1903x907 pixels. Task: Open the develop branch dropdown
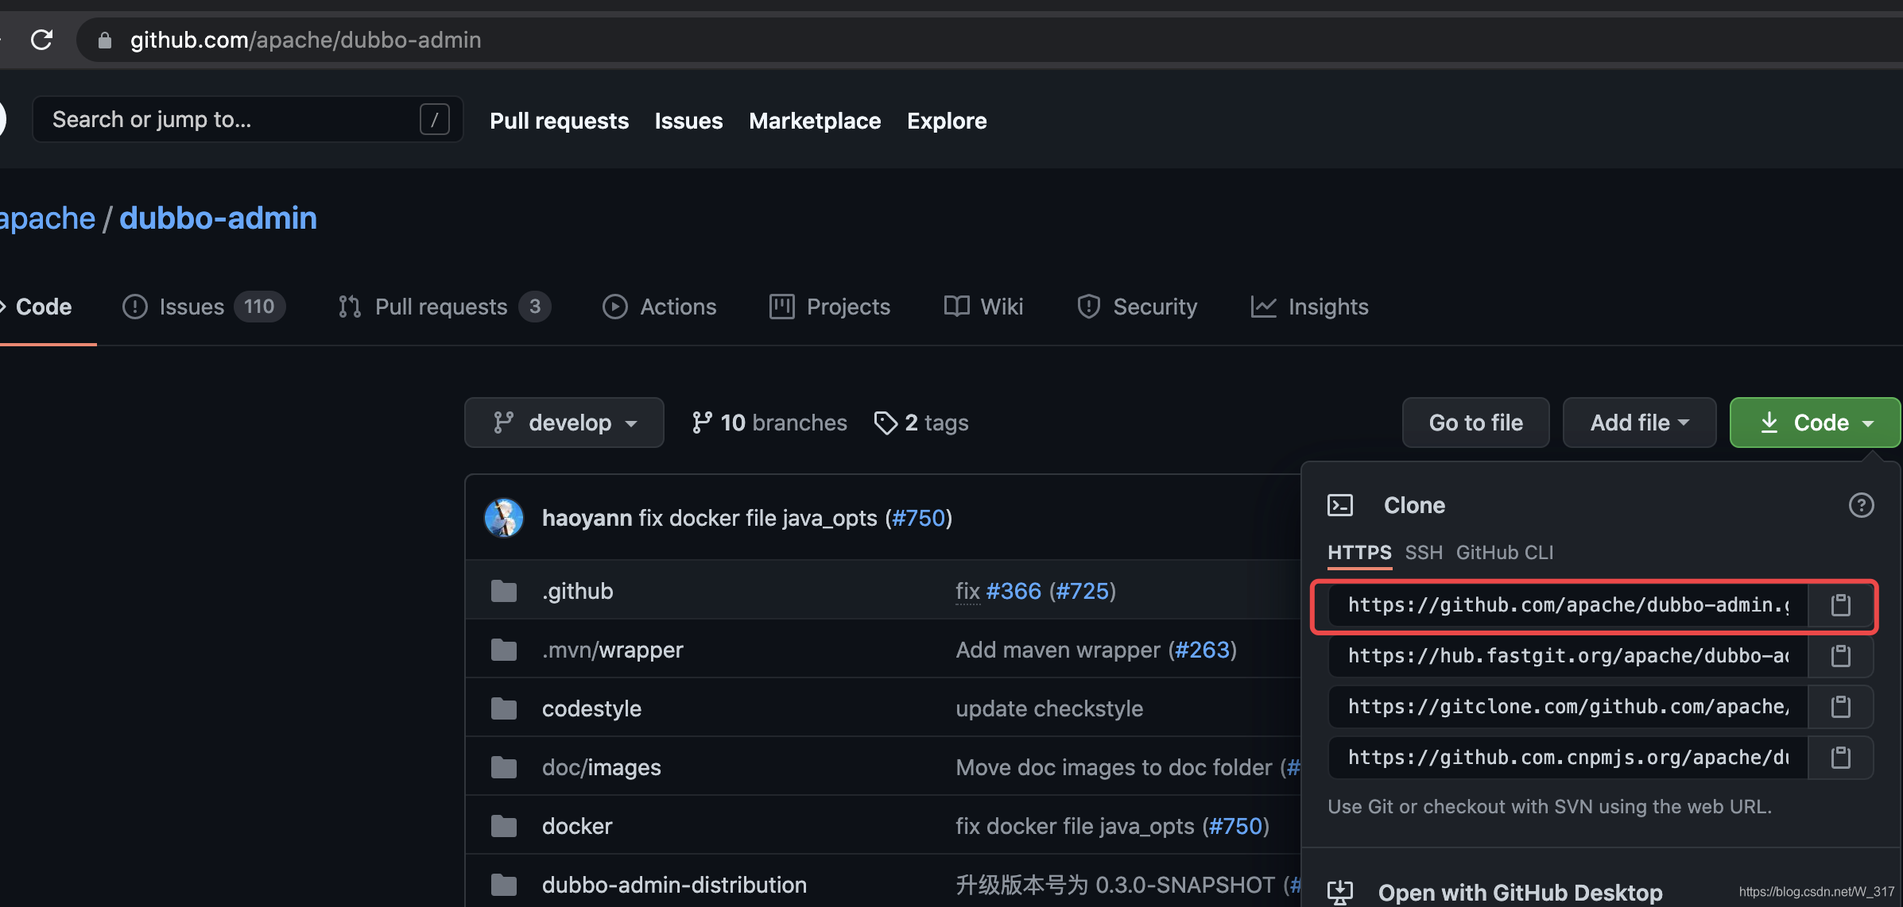564,423
